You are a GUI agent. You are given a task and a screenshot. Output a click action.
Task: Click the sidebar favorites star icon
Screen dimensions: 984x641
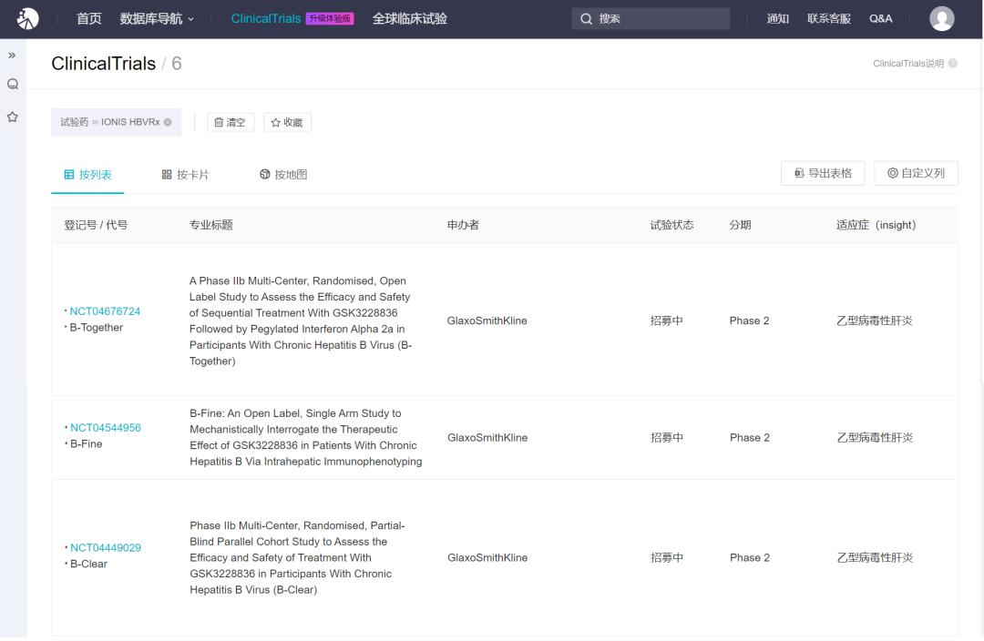pyautogui.click(x=13, y=117)
